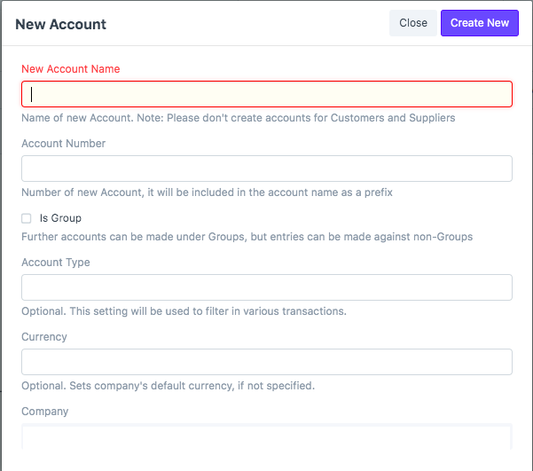Click the Is Group label text
This screenshot has width=533, height=471.
point(60,218)
